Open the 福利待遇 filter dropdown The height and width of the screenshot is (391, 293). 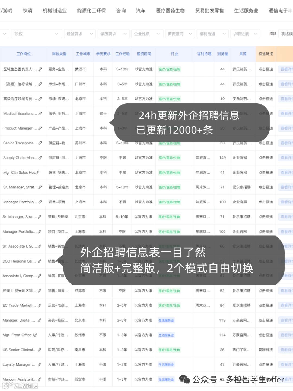click(x=212, y=34)
